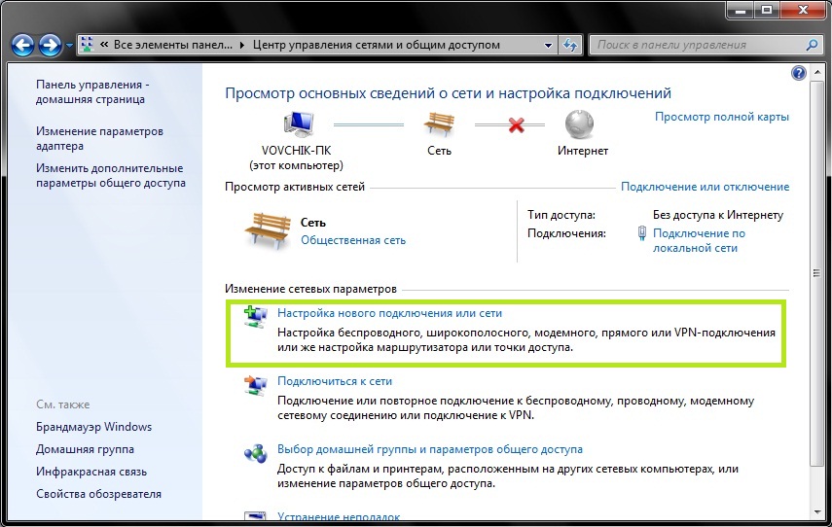
Task: Click the icon next to 'Настройка нового подключения'
Action: pos(255,316)
